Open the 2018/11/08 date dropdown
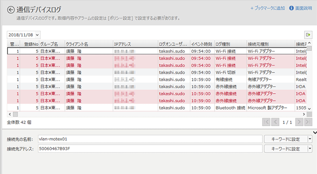This screenshot has height=174, width=317. point(24,35)
